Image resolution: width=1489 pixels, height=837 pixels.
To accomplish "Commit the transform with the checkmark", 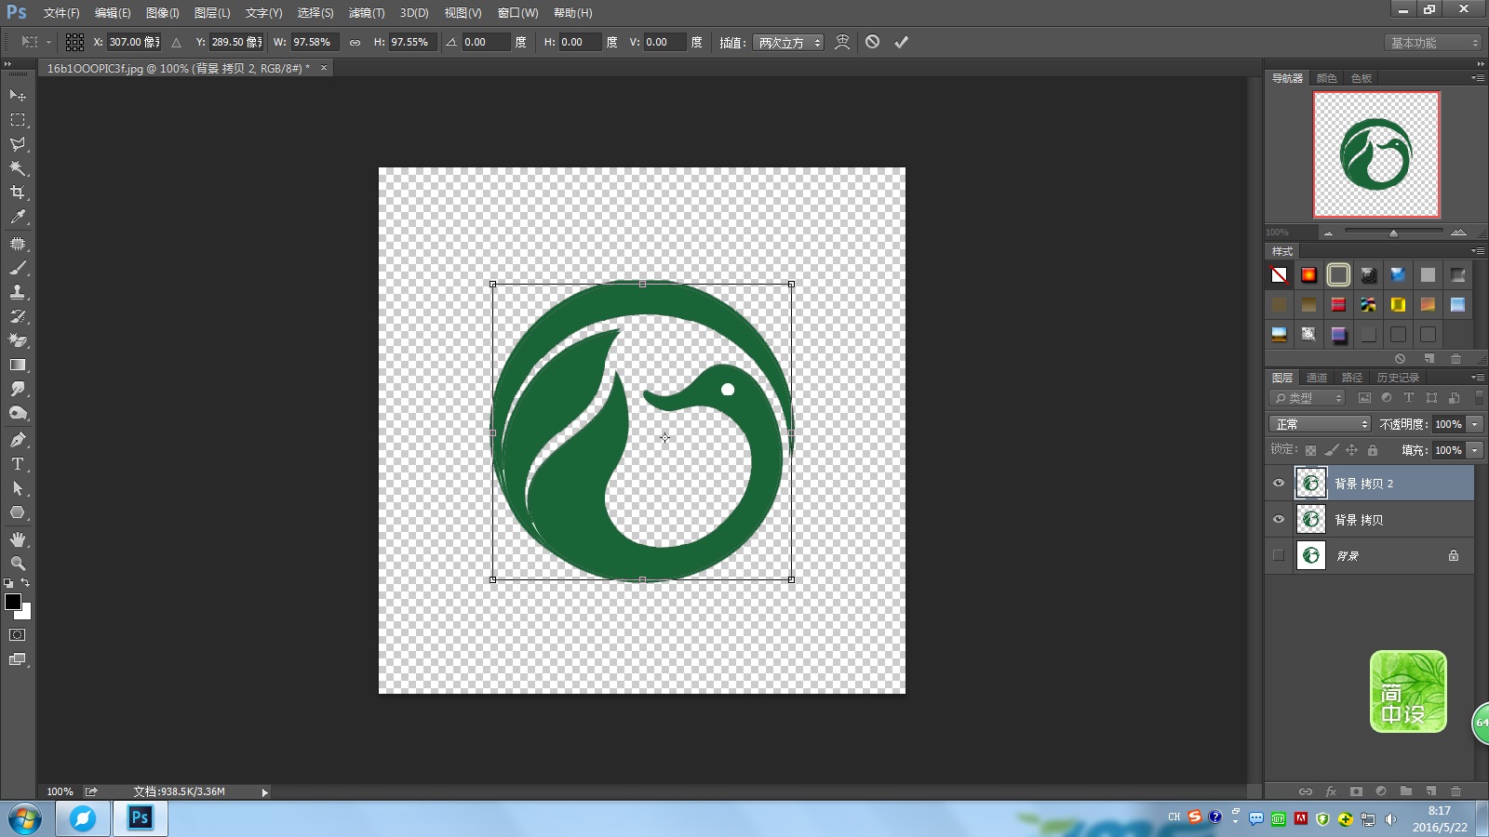I will point(901,42).
